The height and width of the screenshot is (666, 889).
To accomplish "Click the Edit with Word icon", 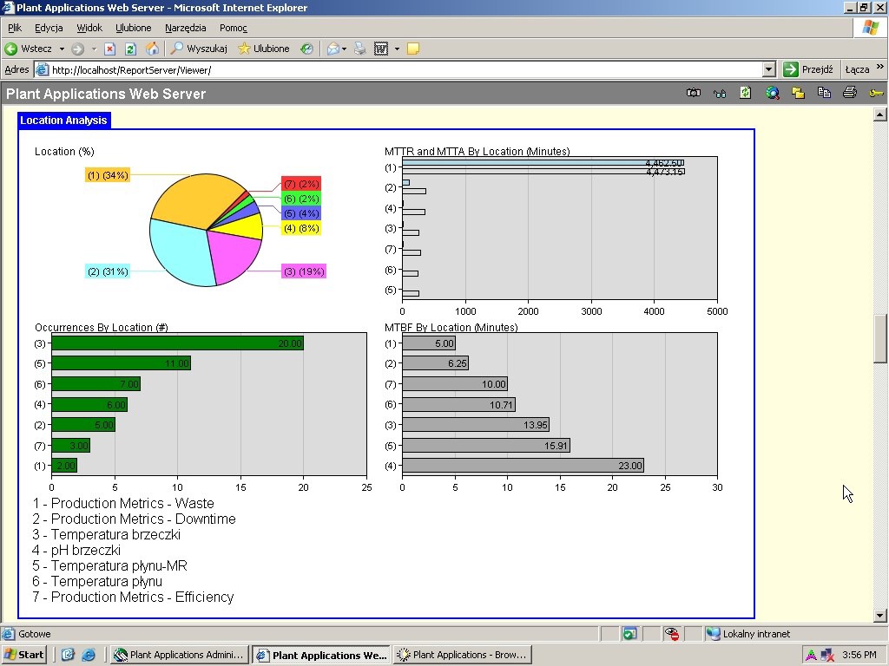I will (x=381, y=49).
